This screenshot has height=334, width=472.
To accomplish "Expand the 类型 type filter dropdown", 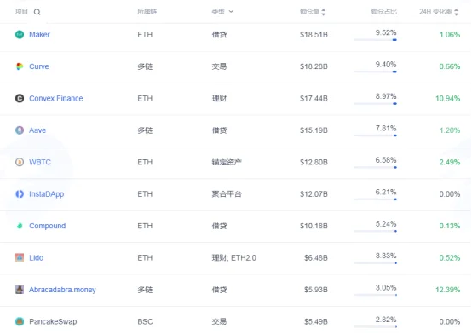I will [x=231, y=12].
